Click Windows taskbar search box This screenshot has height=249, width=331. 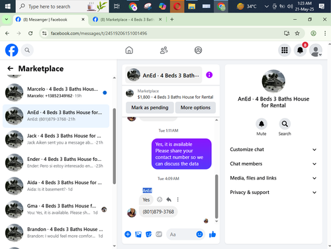pos(62,7)
